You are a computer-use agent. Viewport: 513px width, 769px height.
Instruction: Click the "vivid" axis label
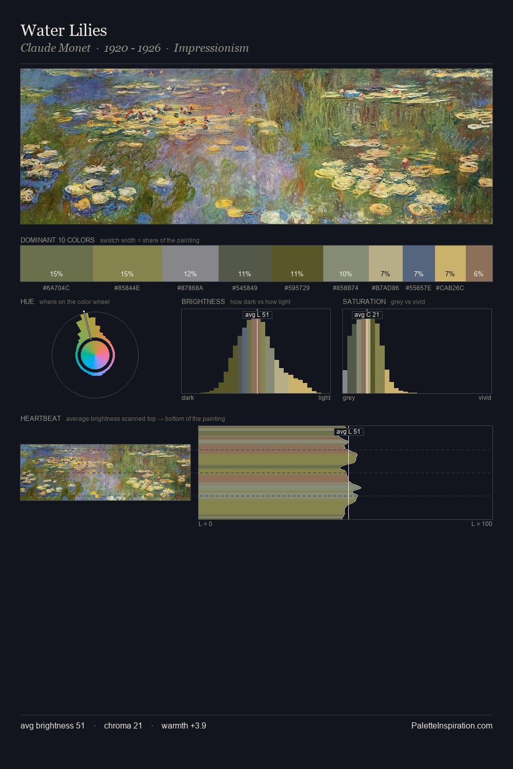tap(485, 398)
